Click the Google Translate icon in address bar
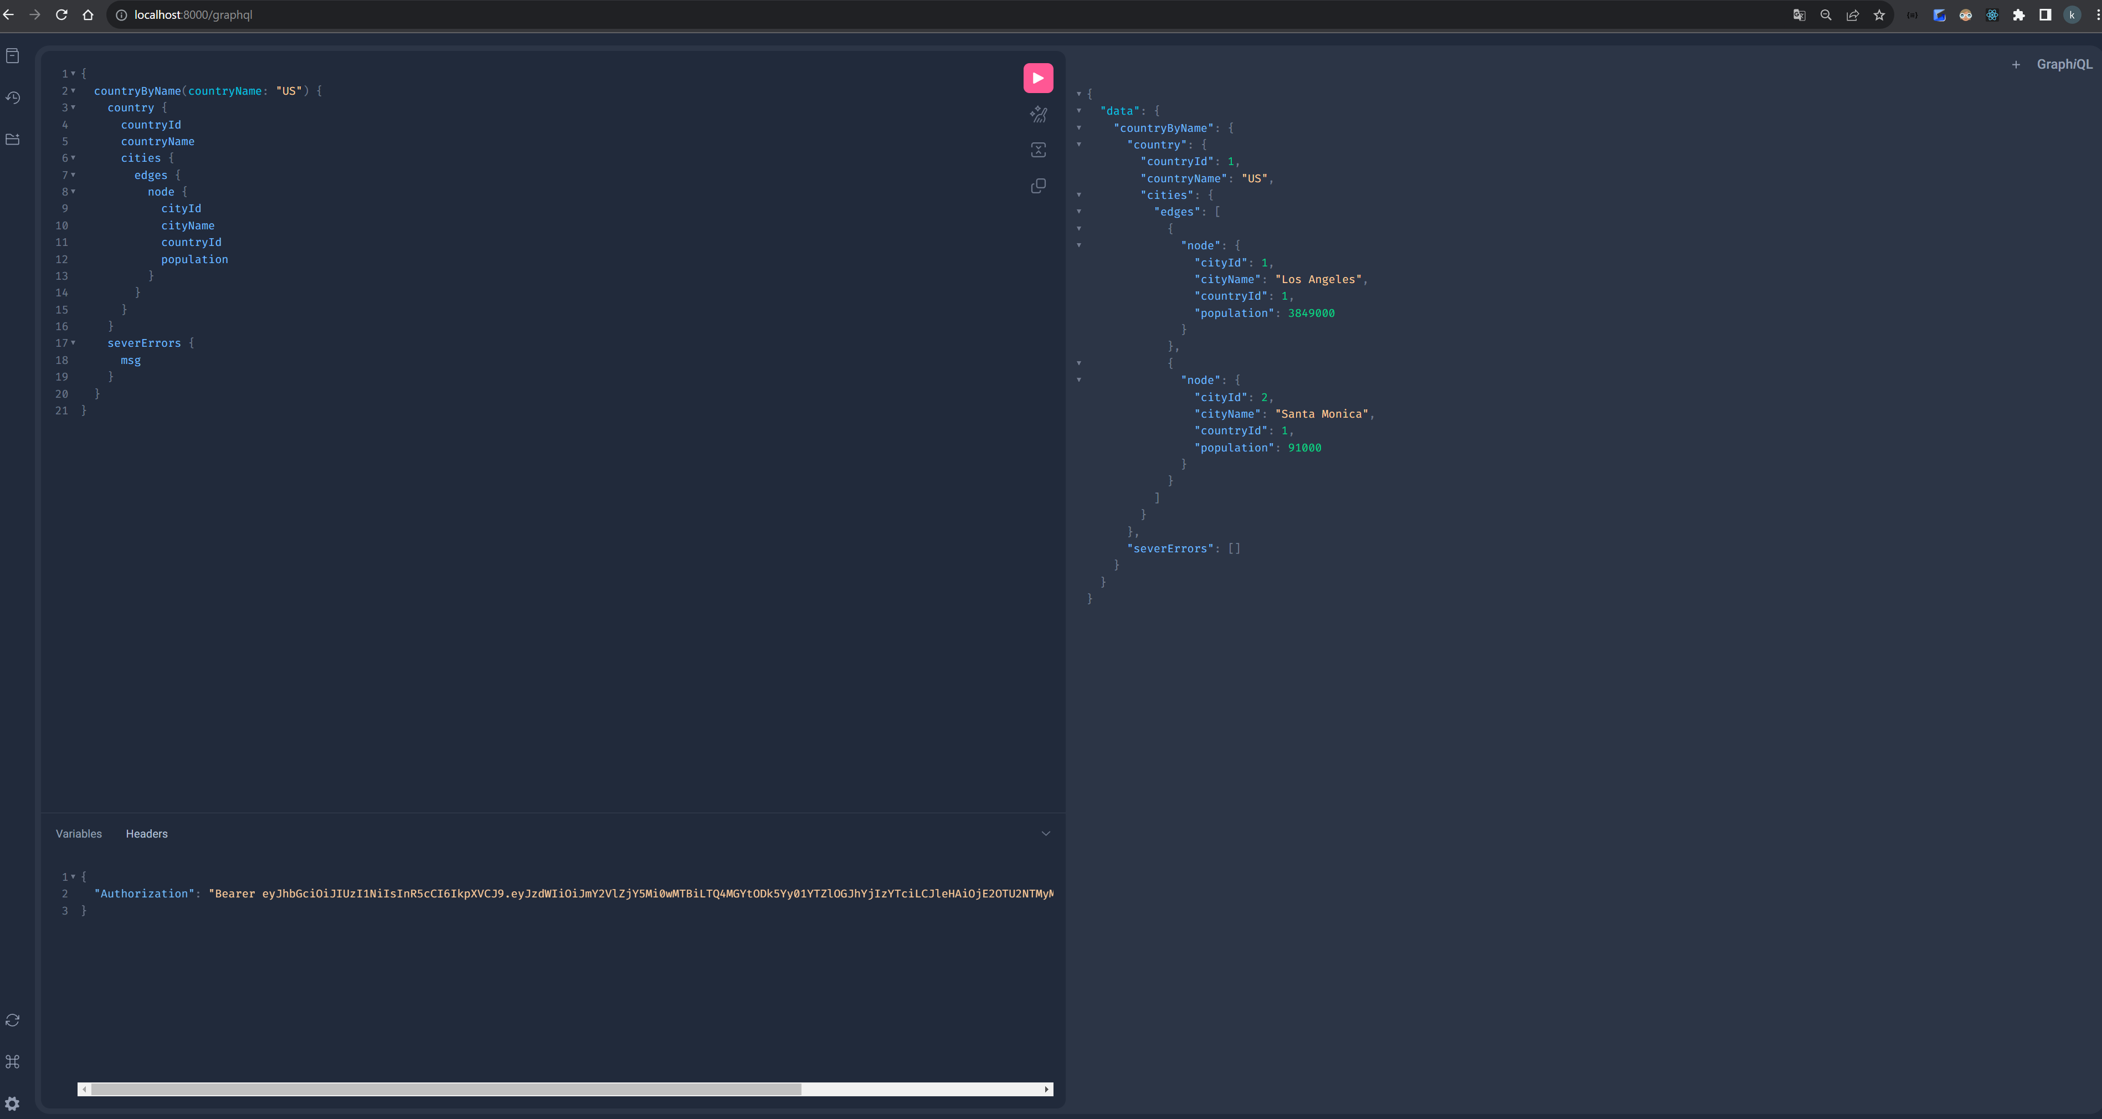Viewport: 2102px width, 1119px height. [x=1798, y=15]
